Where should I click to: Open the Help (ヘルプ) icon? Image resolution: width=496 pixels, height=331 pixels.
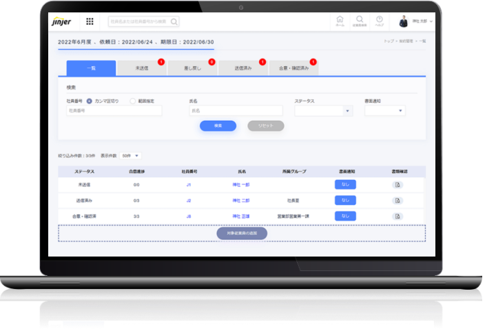point(380,21)
